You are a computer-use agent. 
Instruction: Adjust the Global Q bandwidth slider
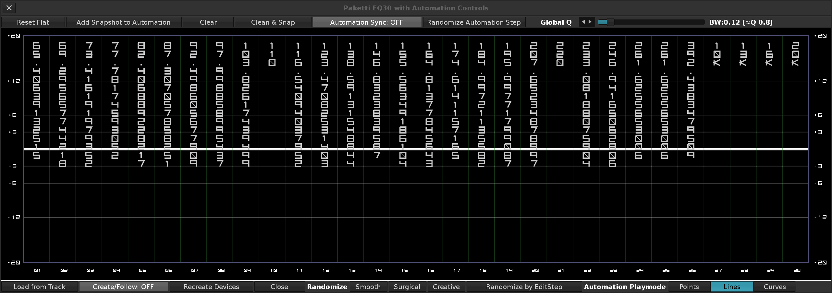(x=651, y=22)
